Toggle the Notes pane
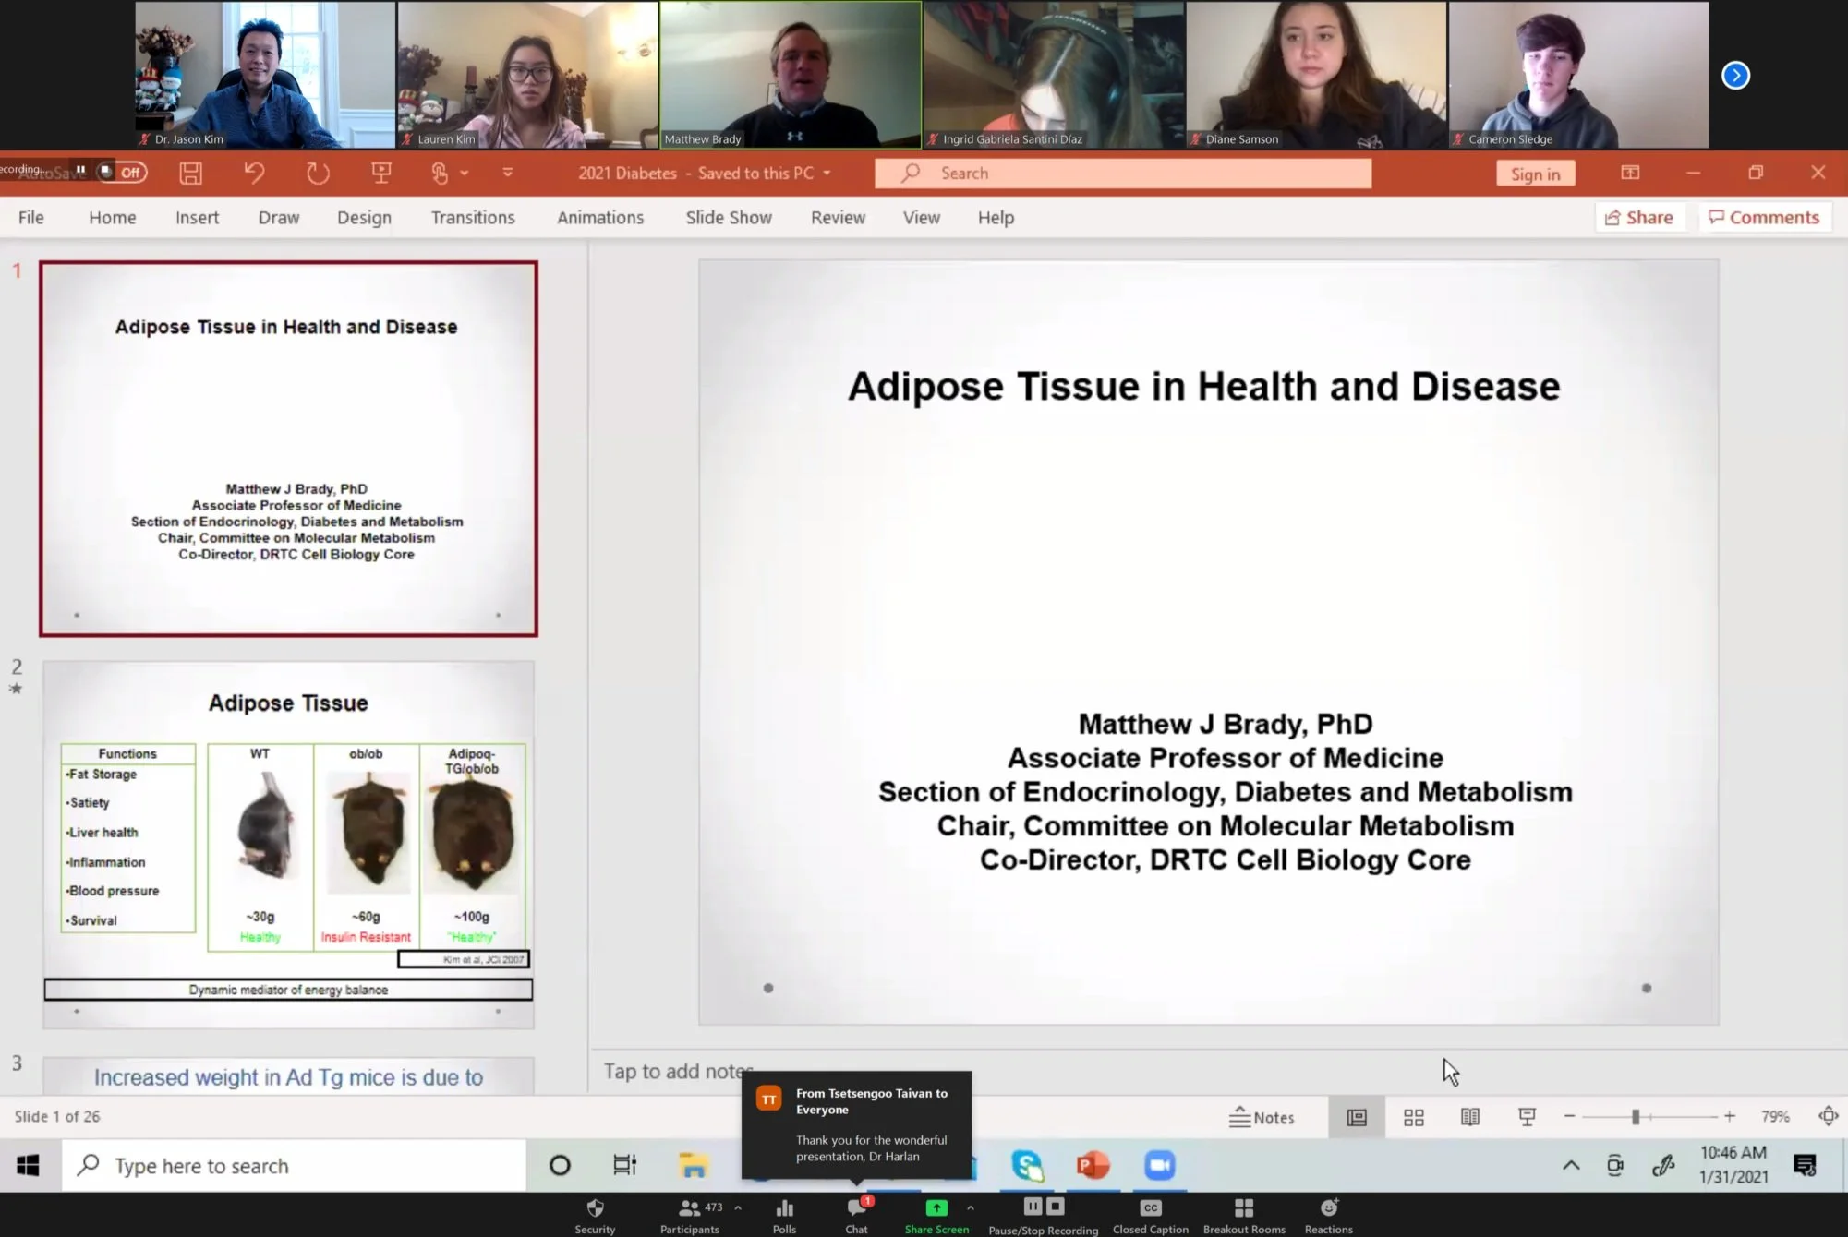Viewport: 1848px width, 1237px height. coord(1262,1117)
